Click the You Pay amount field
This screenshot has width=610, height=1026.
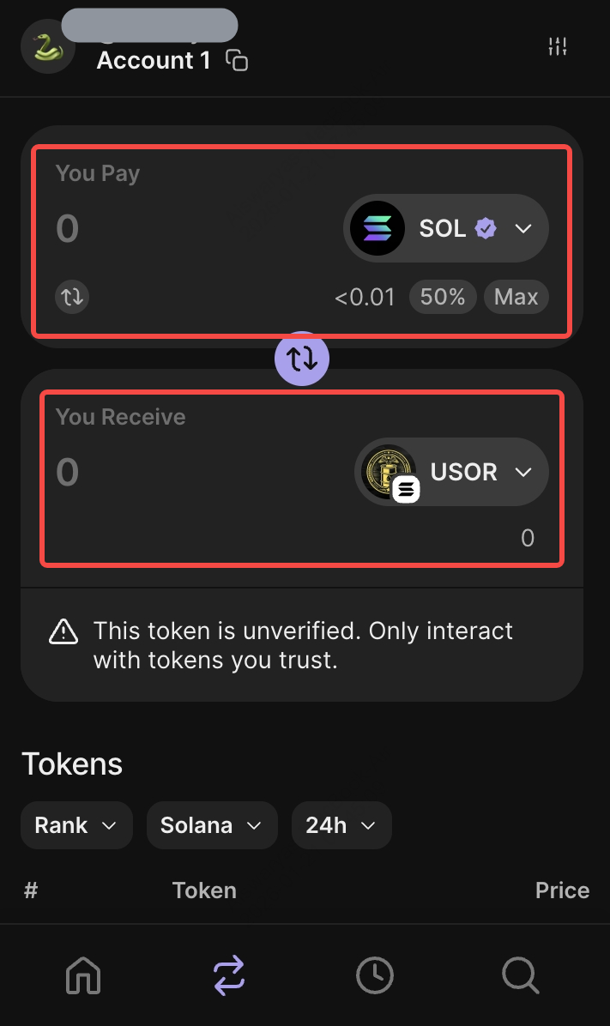[x=172, y=228]
